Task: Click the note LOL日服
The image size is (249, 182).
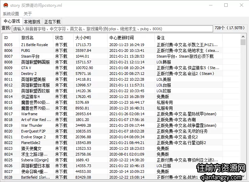Action: 164,166
